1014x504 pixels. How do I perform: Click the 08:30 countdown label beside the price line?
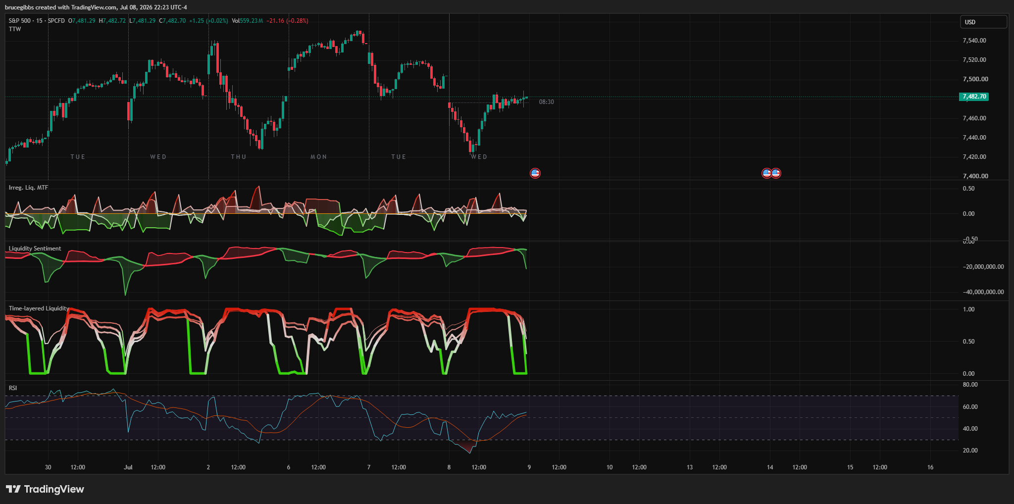(547, 102)
